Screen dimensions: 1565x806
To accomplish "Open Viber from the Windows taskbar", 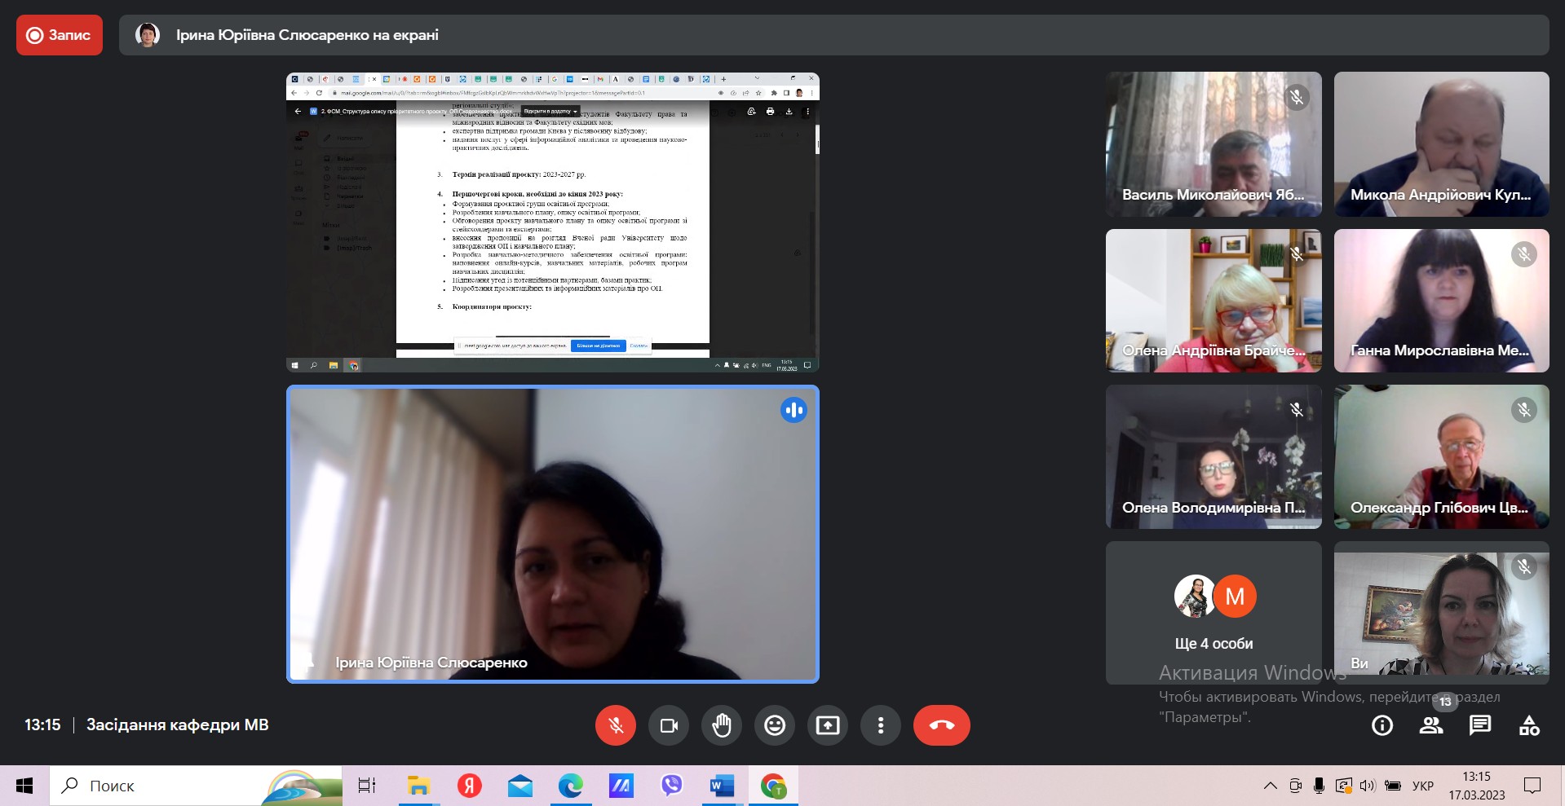I will click(671, 786).
